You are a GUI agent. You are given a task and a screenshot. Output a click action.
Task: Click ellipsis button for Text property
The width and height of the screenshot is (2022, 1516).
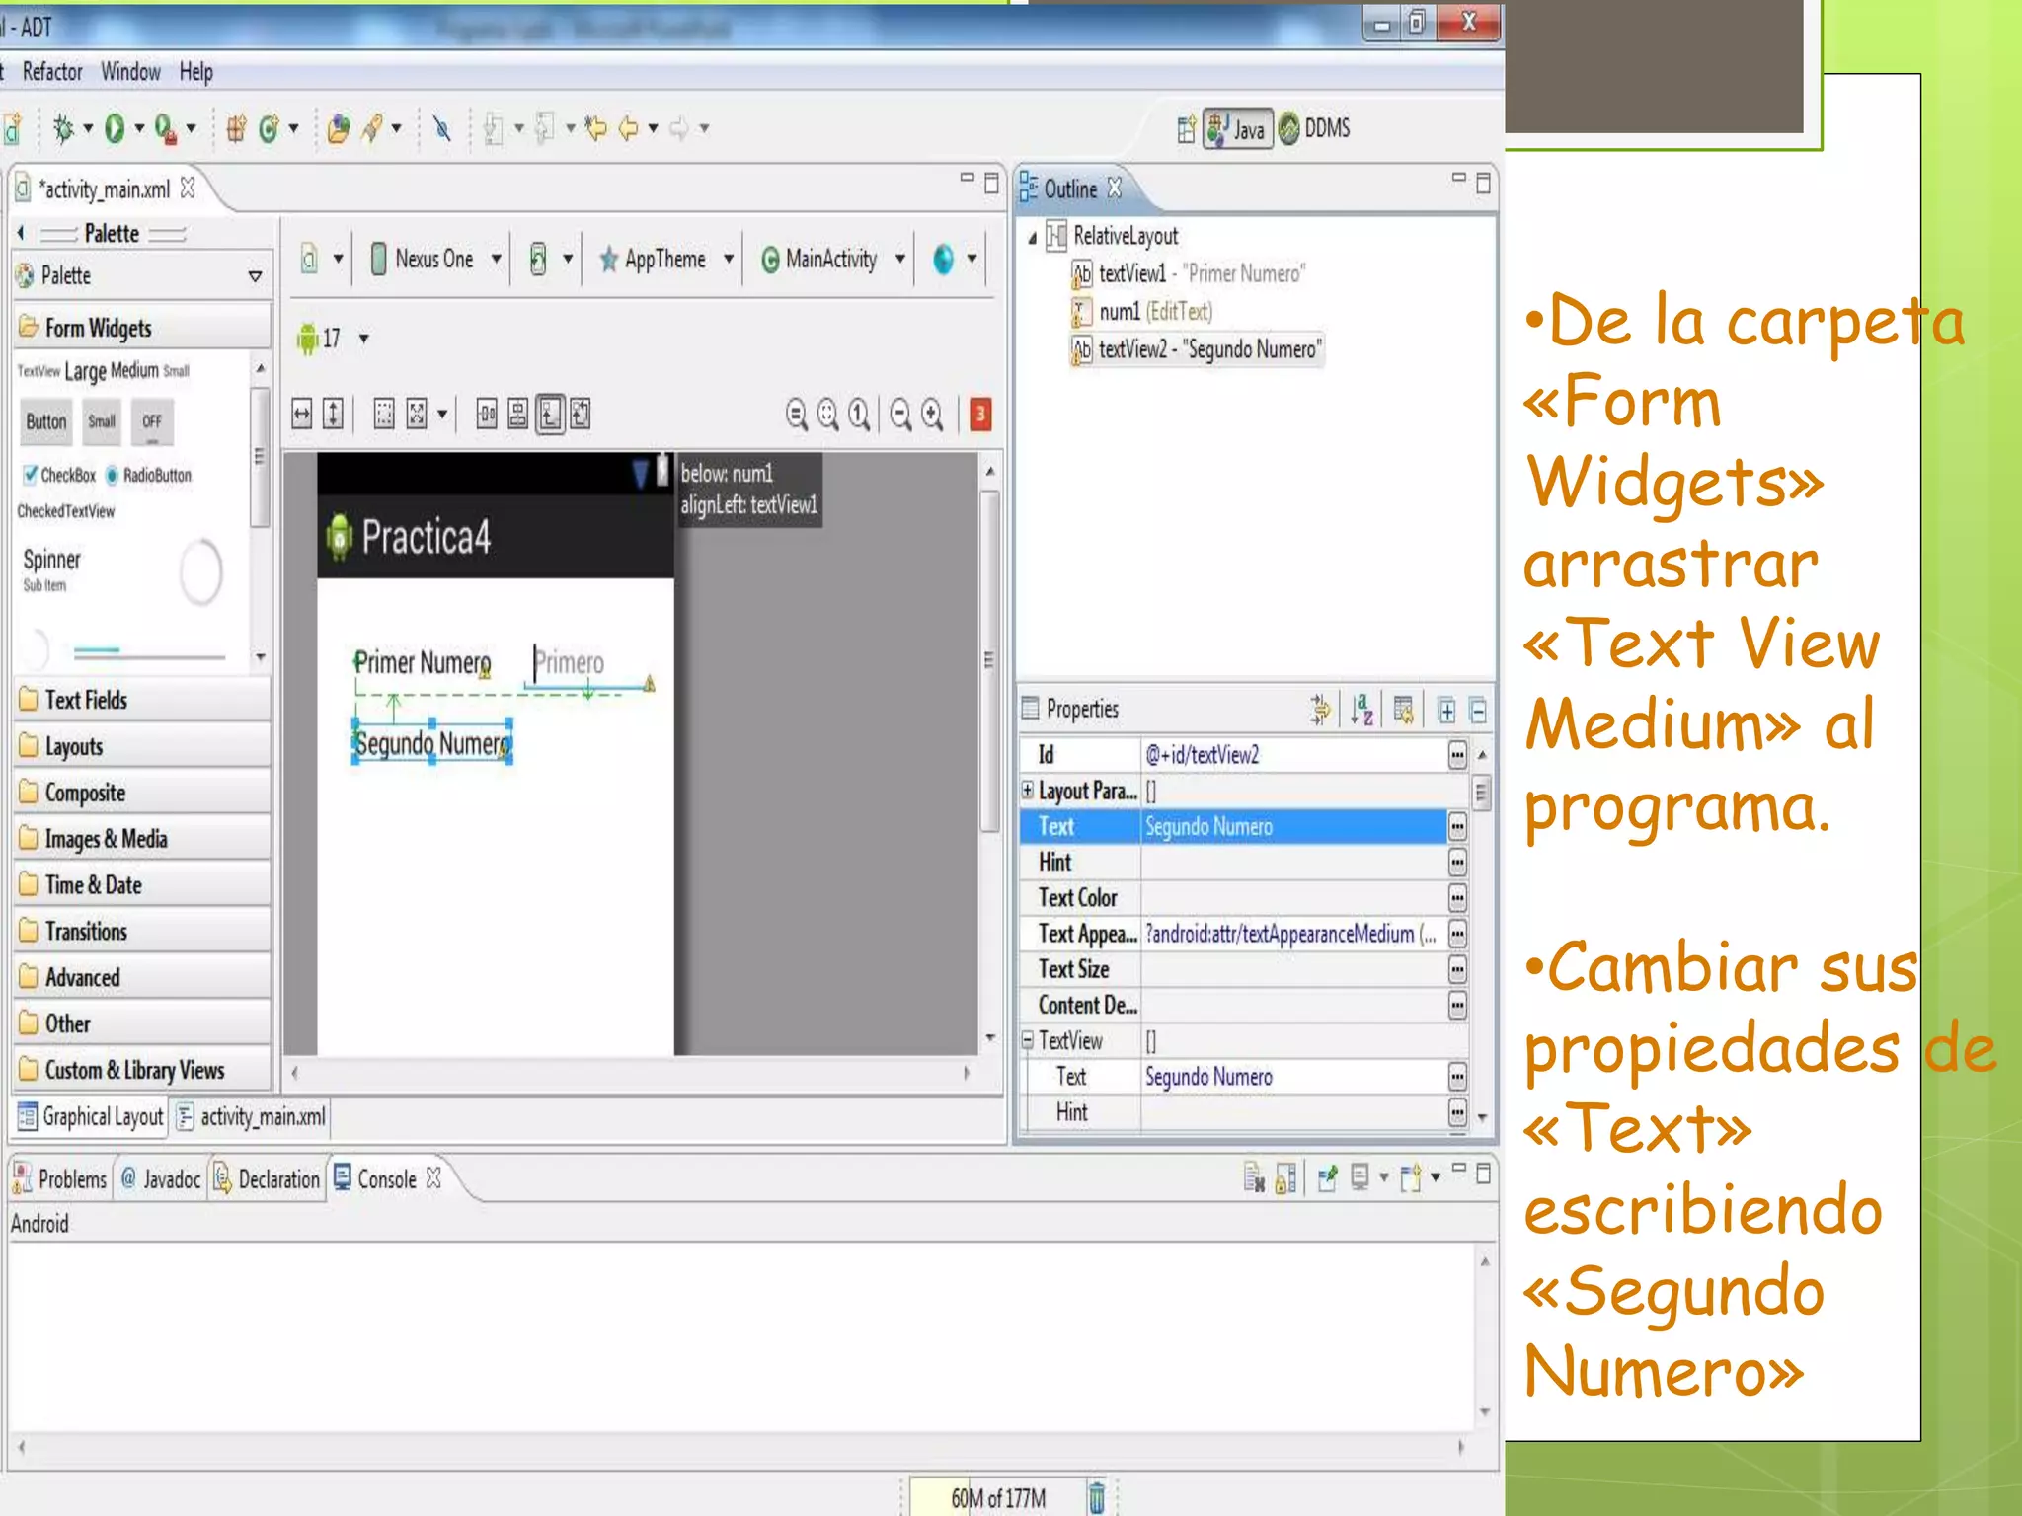[x=1457, y=827]
